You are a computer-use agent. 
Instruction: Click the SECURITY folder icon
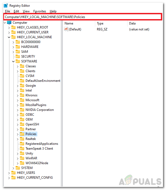tap(18, 57)
